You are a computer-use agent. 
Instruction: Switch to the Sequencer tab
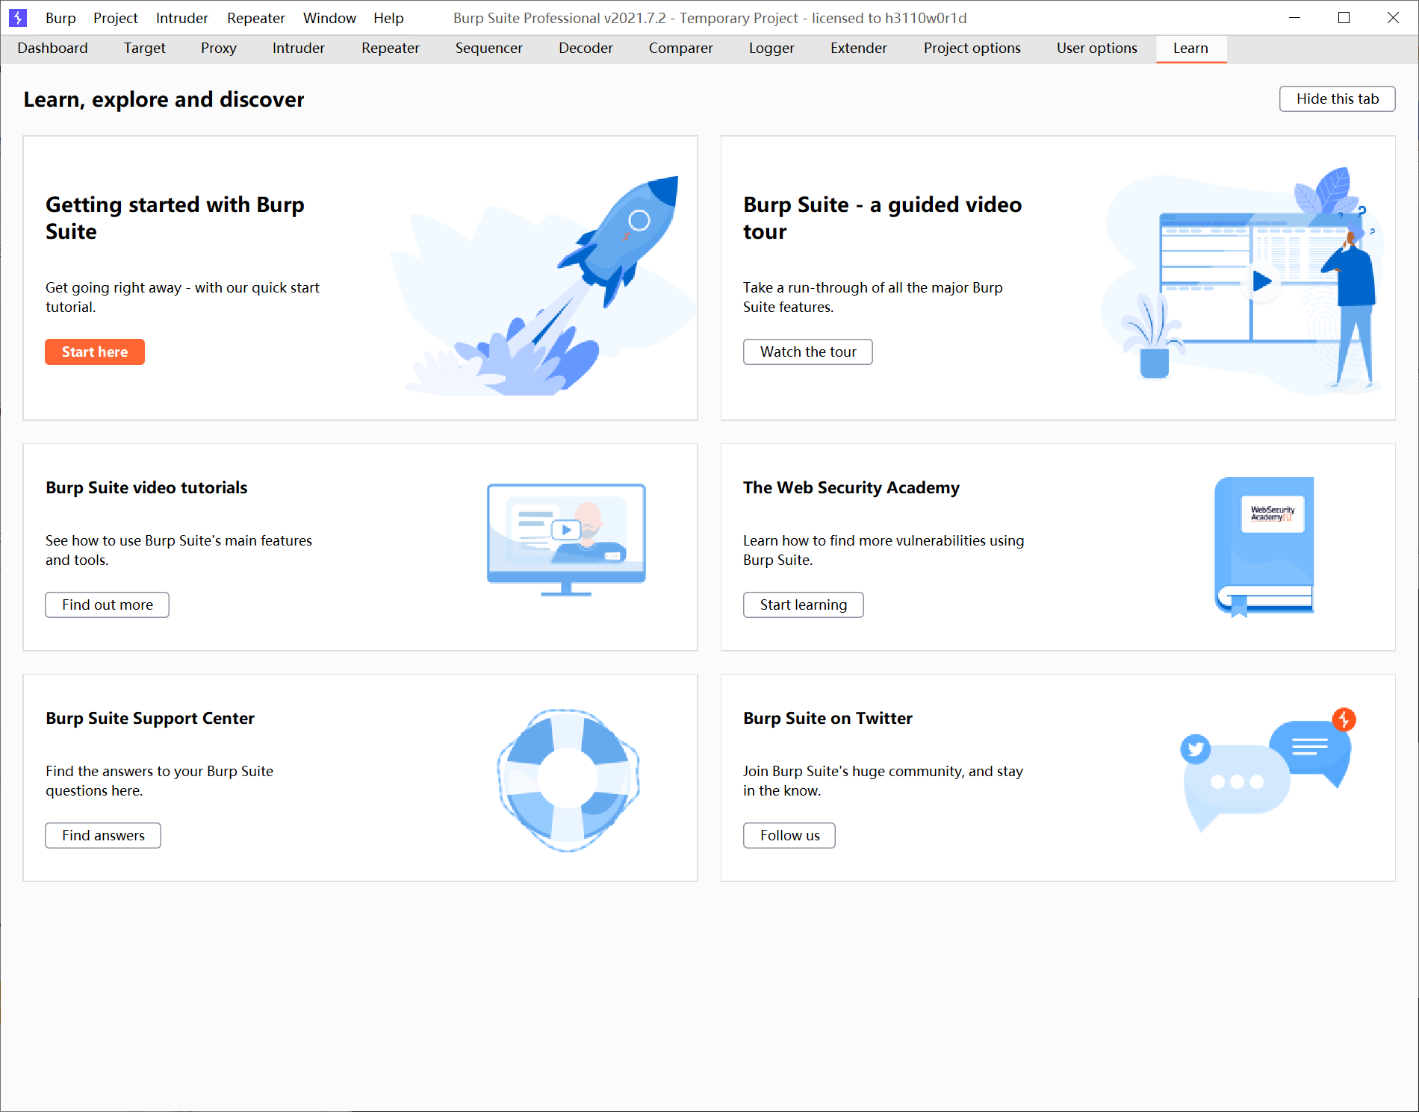point(489,49)
